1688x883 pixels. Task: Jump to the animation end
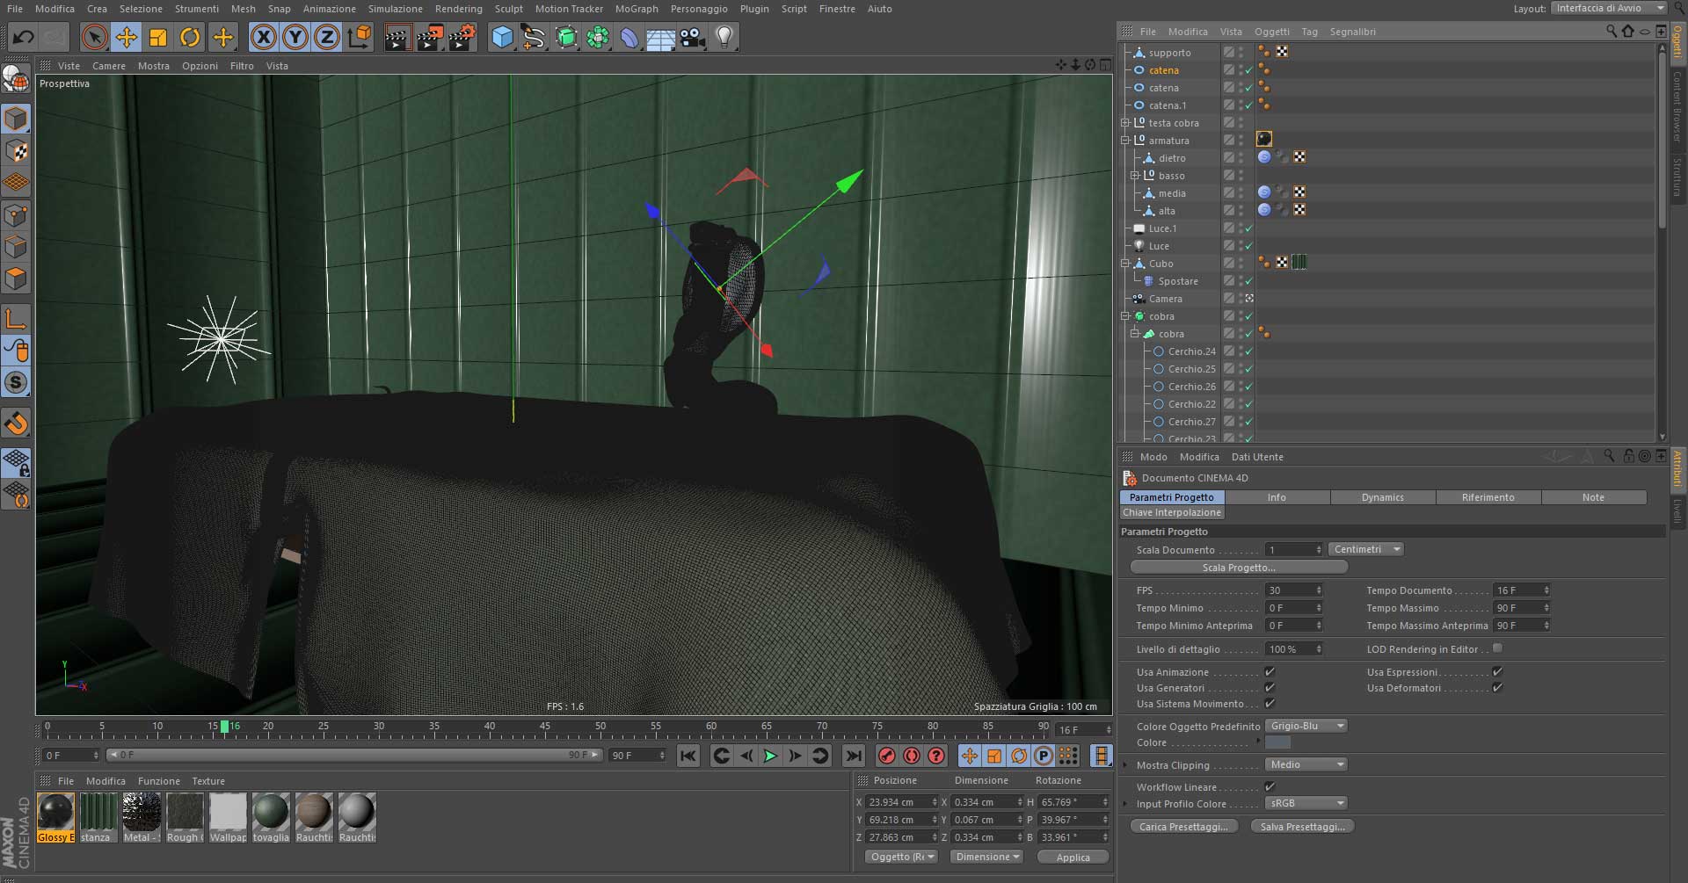pyautogui.click(x=853, y=756)
